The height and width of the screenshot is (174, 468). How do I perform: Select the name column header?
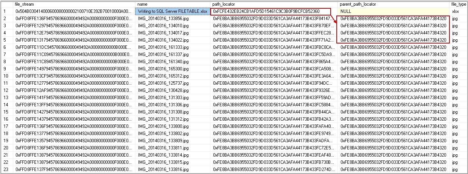pos(173,4)
